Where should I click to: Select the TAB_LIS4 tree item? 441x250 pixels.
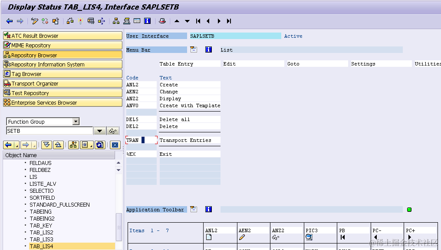(x=41, y=247)
